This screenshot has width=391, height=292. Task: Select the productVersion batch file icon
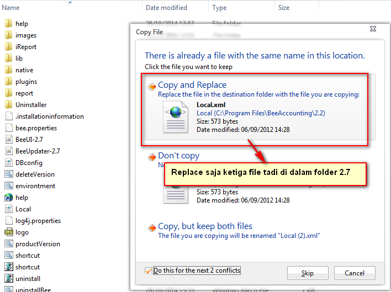pos(9,243)
